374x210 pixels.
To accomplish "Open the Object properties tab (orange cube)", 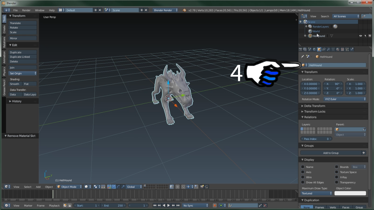I will click(319, 49).
